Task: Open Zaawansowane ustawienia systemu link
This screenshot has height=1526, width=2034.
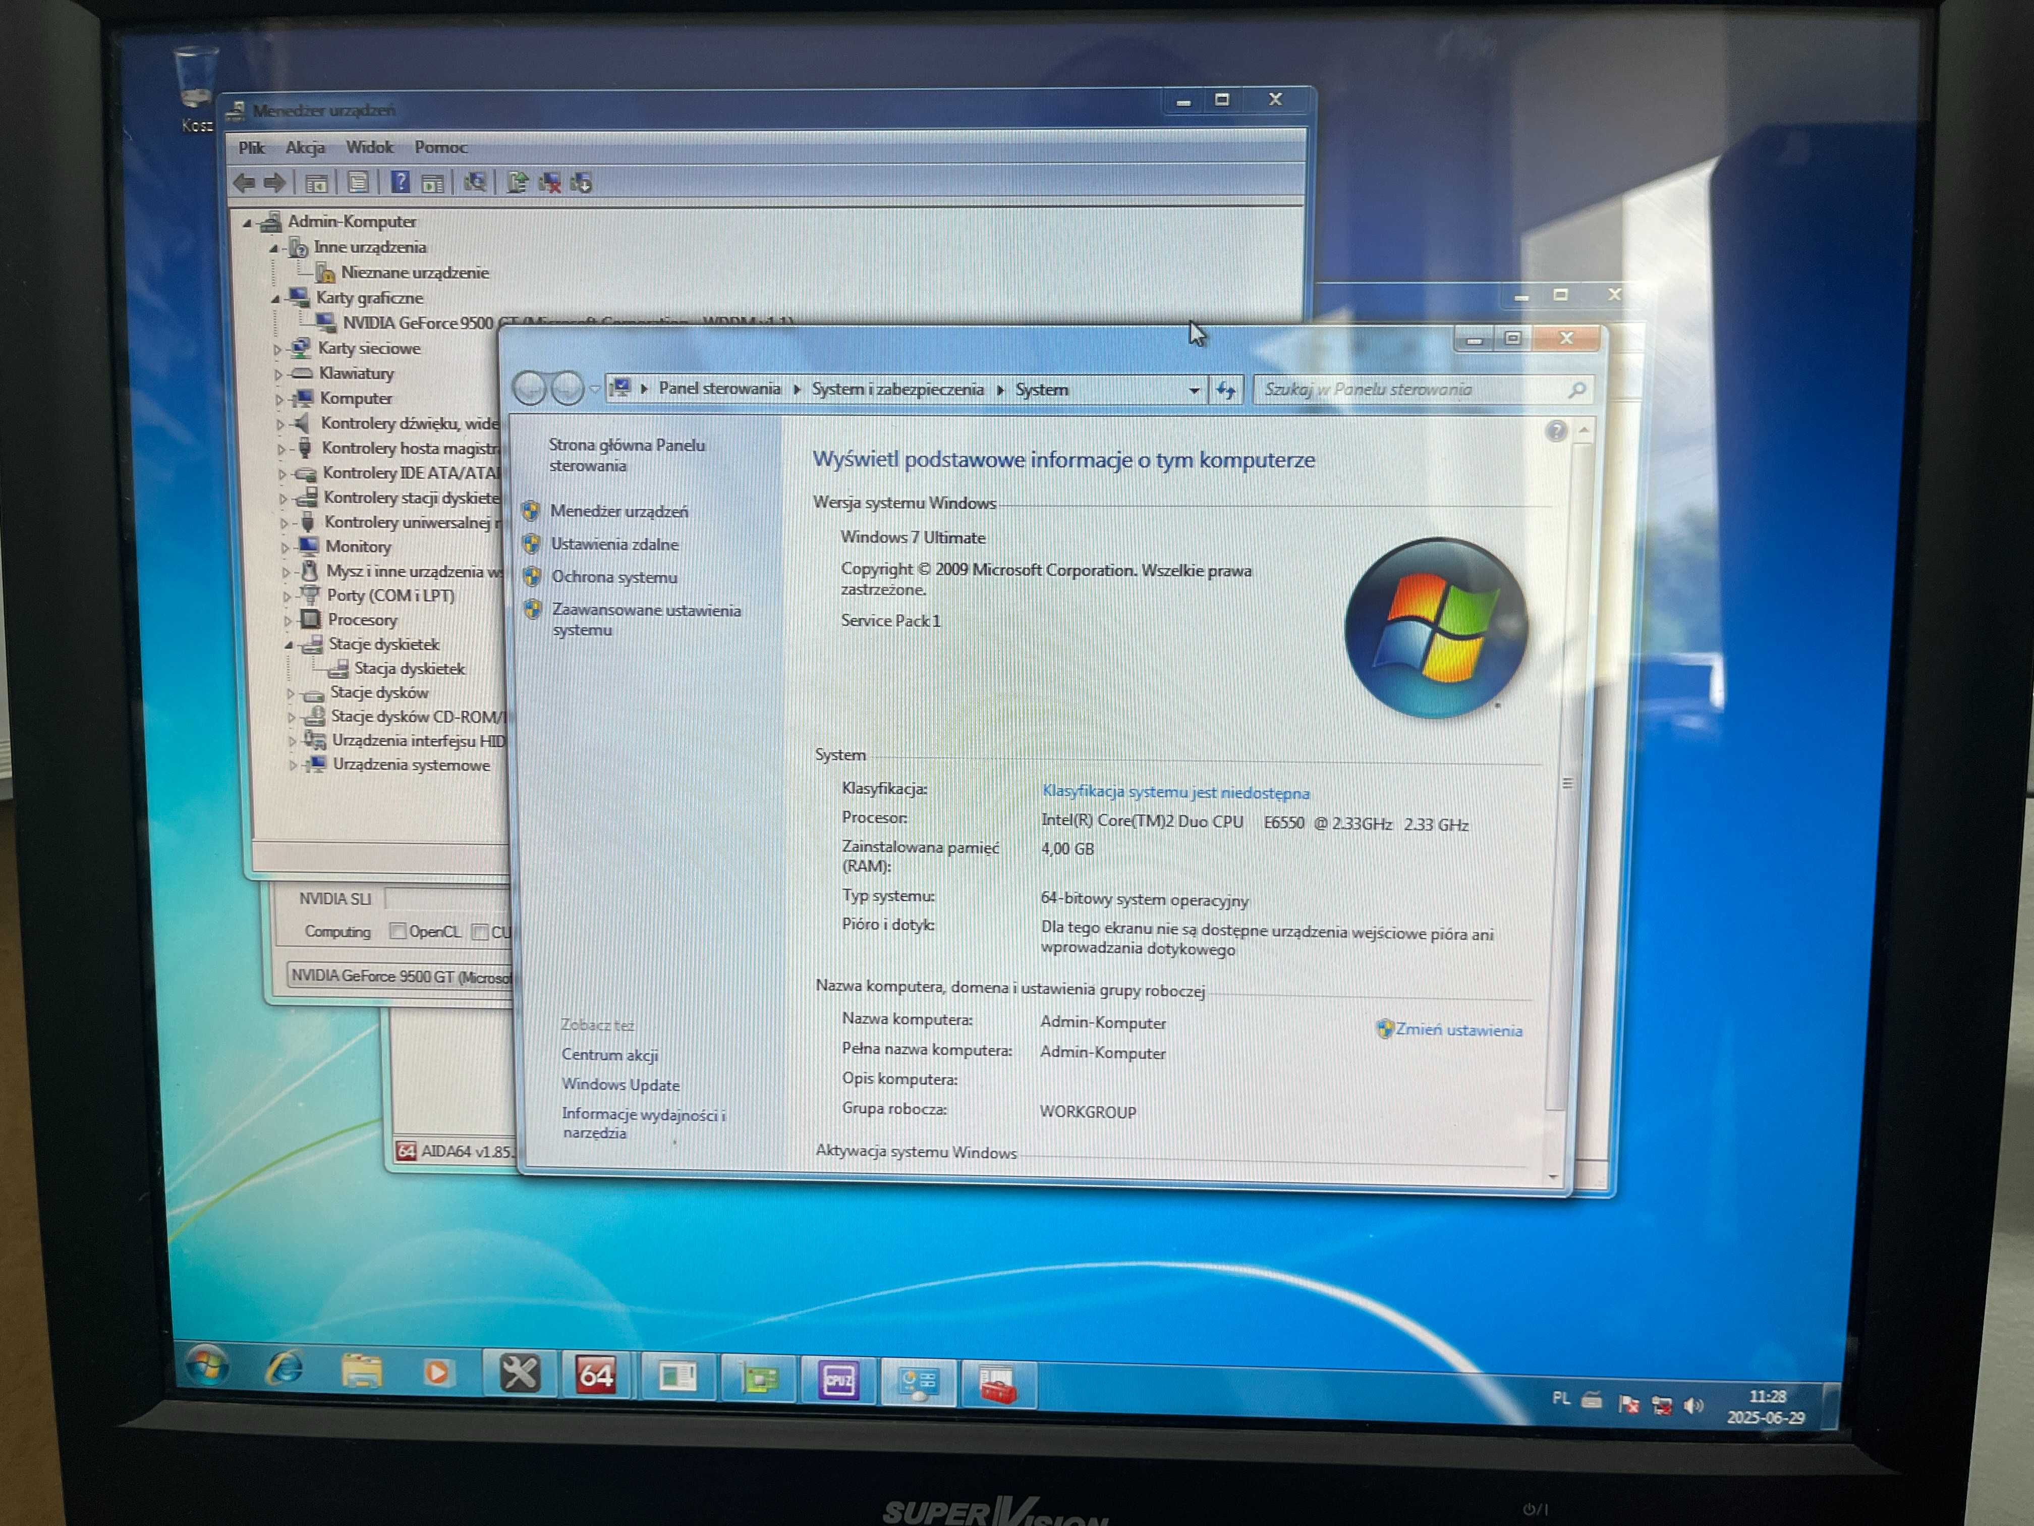Action: point(646,620)
